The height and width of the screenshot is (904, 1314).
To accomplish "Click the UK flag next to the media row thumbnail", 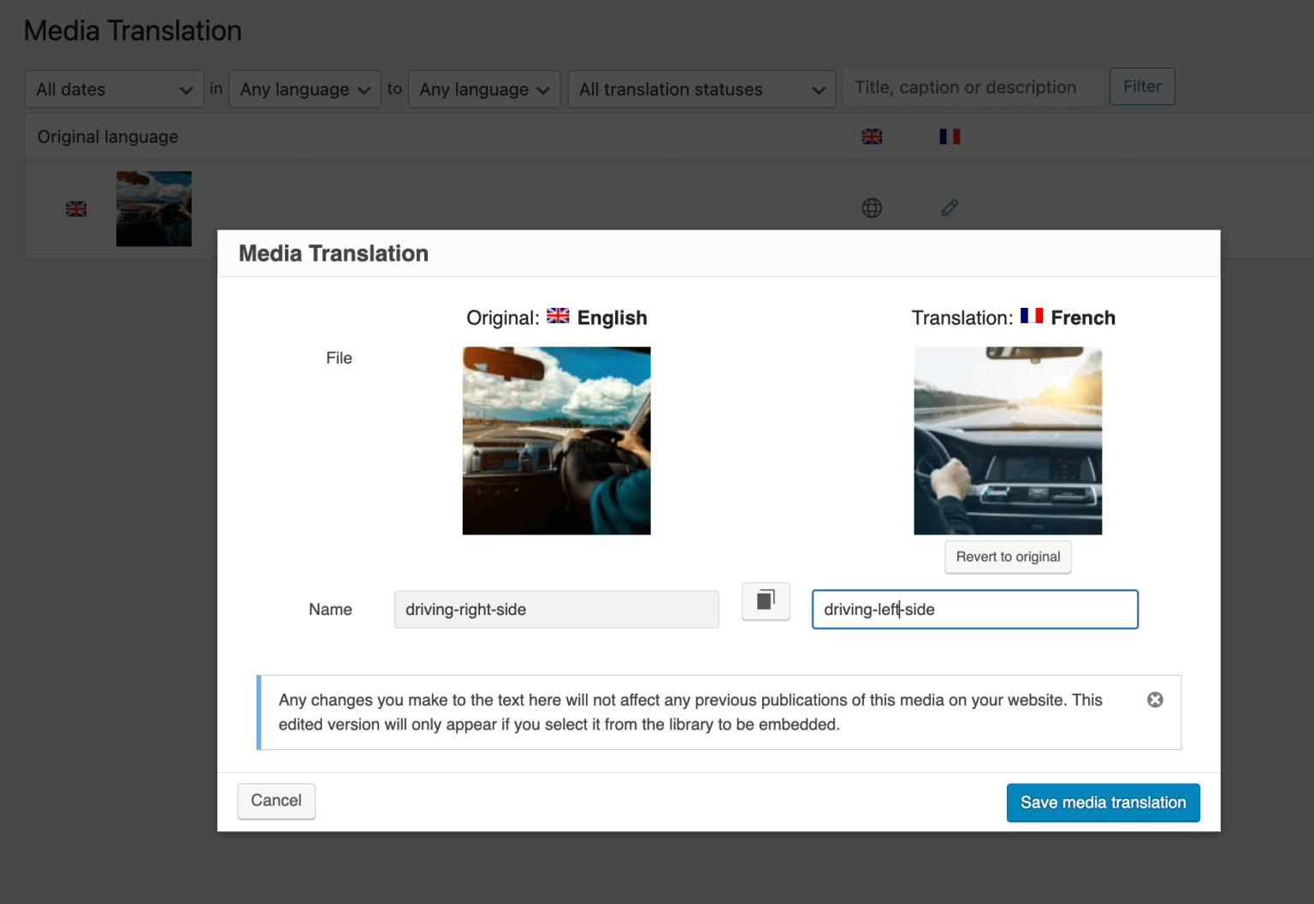I will coord(76,208).
